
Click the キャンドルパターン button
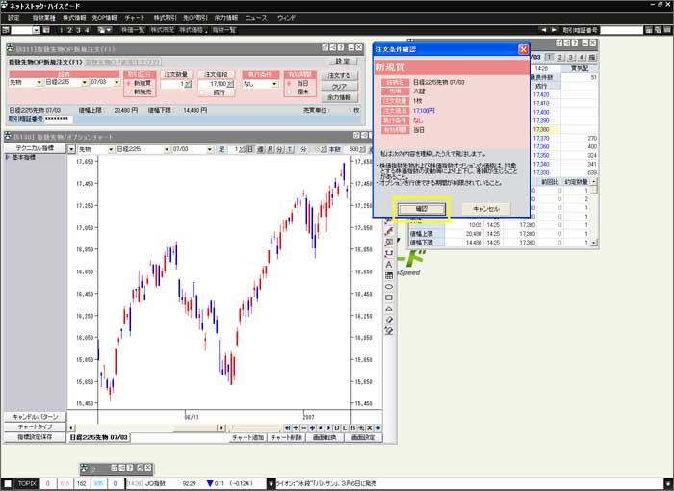coord(35,417)
